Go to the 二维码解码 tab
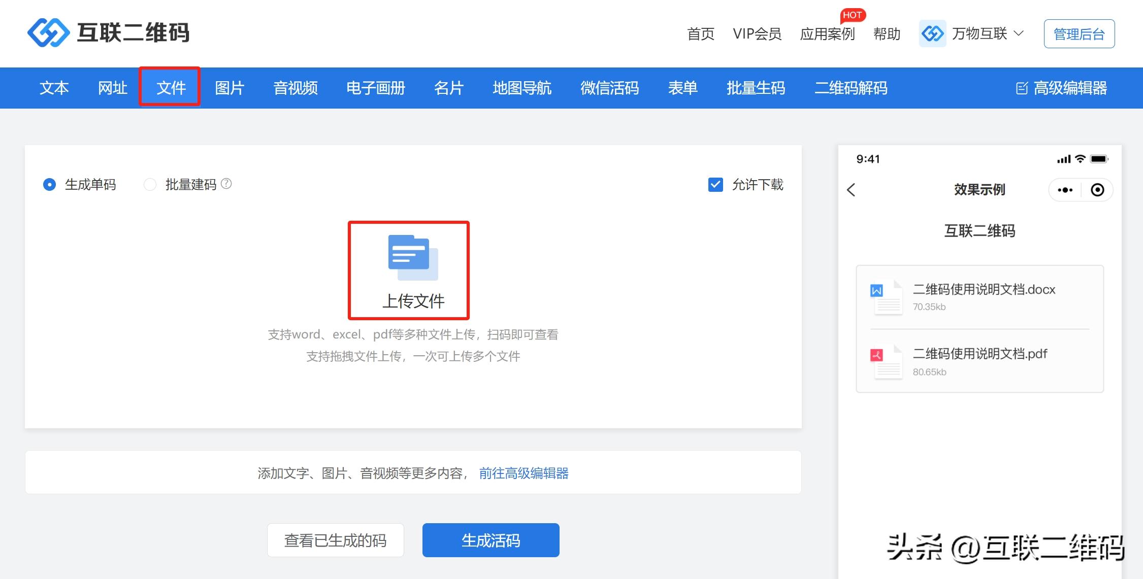The image size is (1143, 579). point(851,88)
